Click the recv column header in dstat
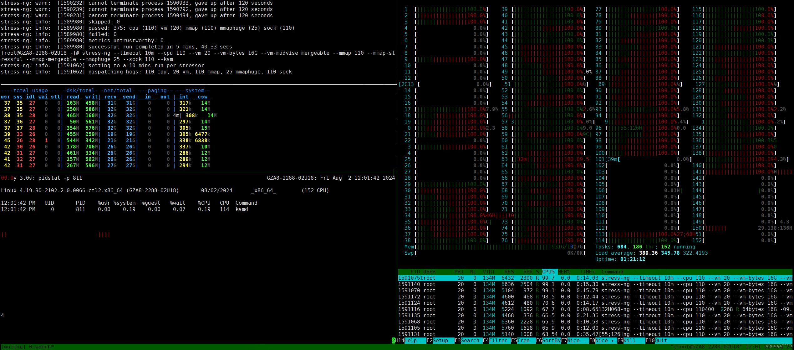Image resolution: width=794 pixels, height=350 pixels. point(110,97)
